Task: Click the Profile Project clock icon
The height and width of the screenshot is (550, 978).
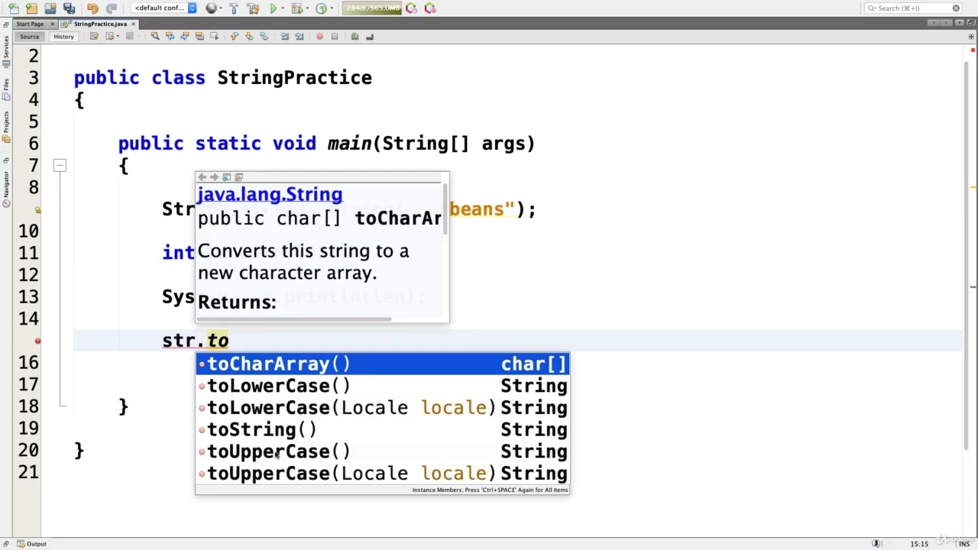Action: [321, 8]
